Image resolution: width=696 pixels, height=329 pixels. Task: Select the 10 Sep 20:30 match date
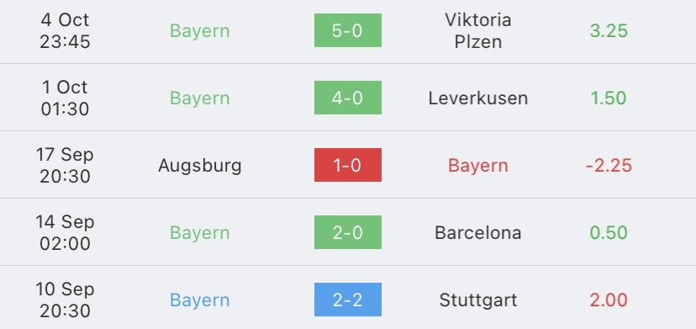pyautogui.click(x=65, y=300)
